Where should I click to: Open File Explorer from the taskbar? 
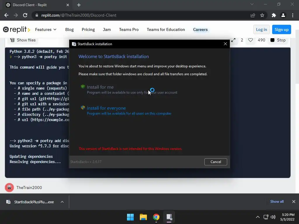point(143,217)
